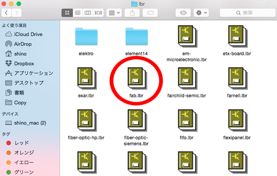Click the elektro folder name label

(86, 54)
